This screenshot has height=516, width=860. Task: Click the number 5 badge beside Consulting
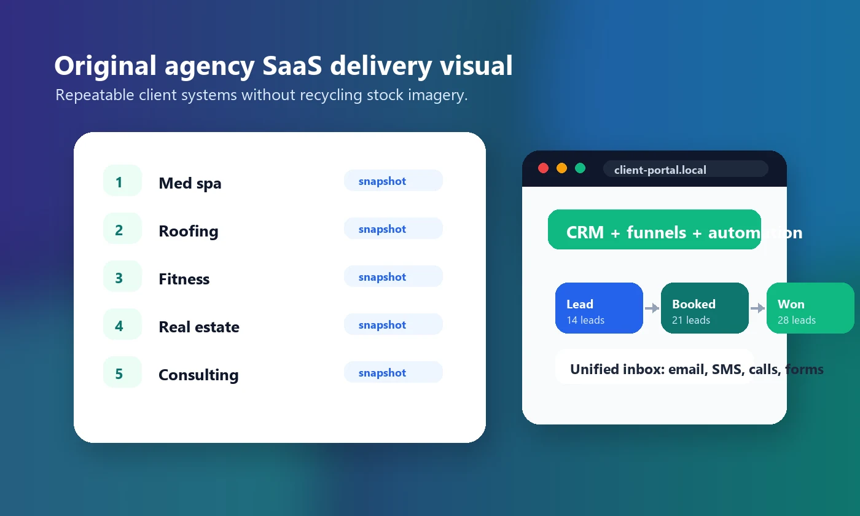(122, 372)
